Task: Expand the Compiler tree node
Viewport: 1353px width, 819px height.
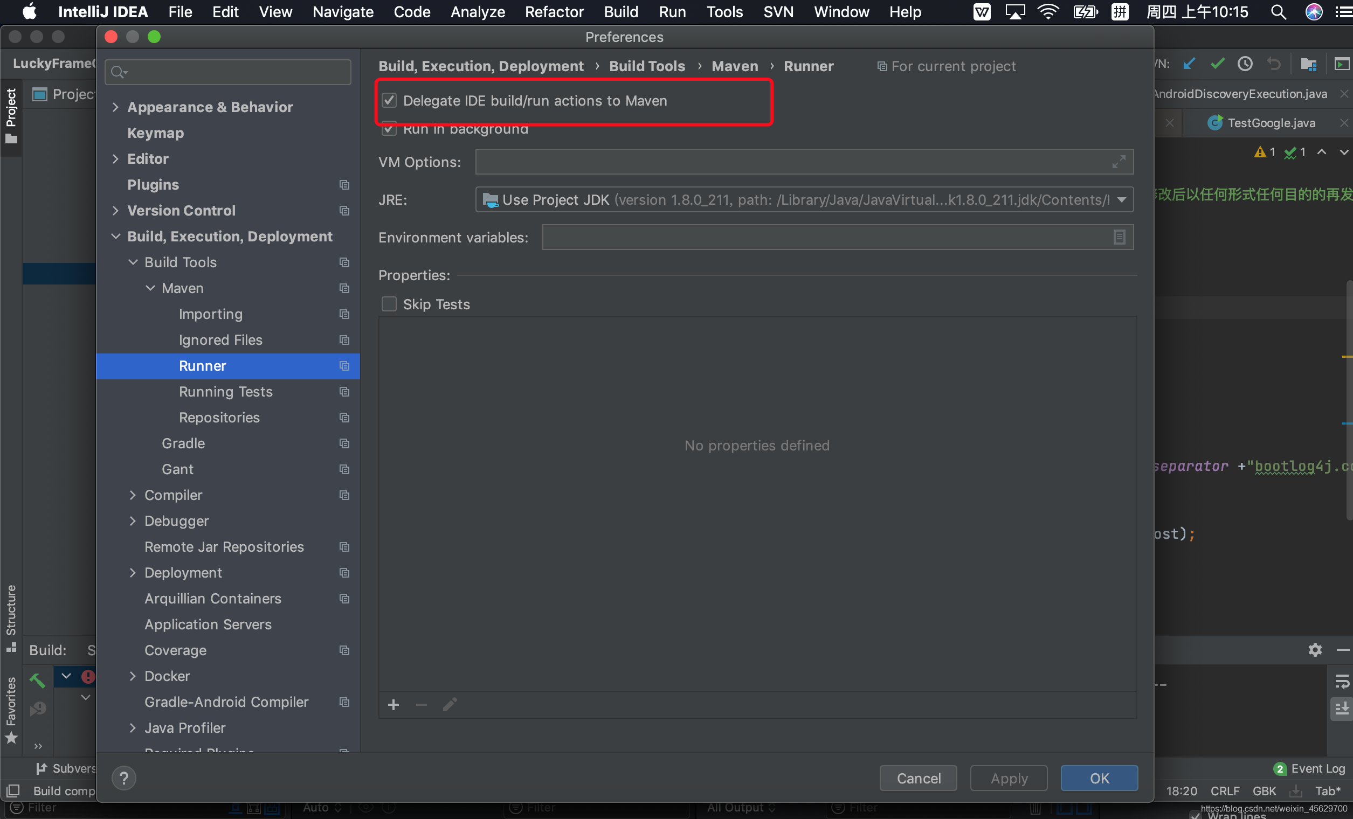Action: [x=132, y=495]
